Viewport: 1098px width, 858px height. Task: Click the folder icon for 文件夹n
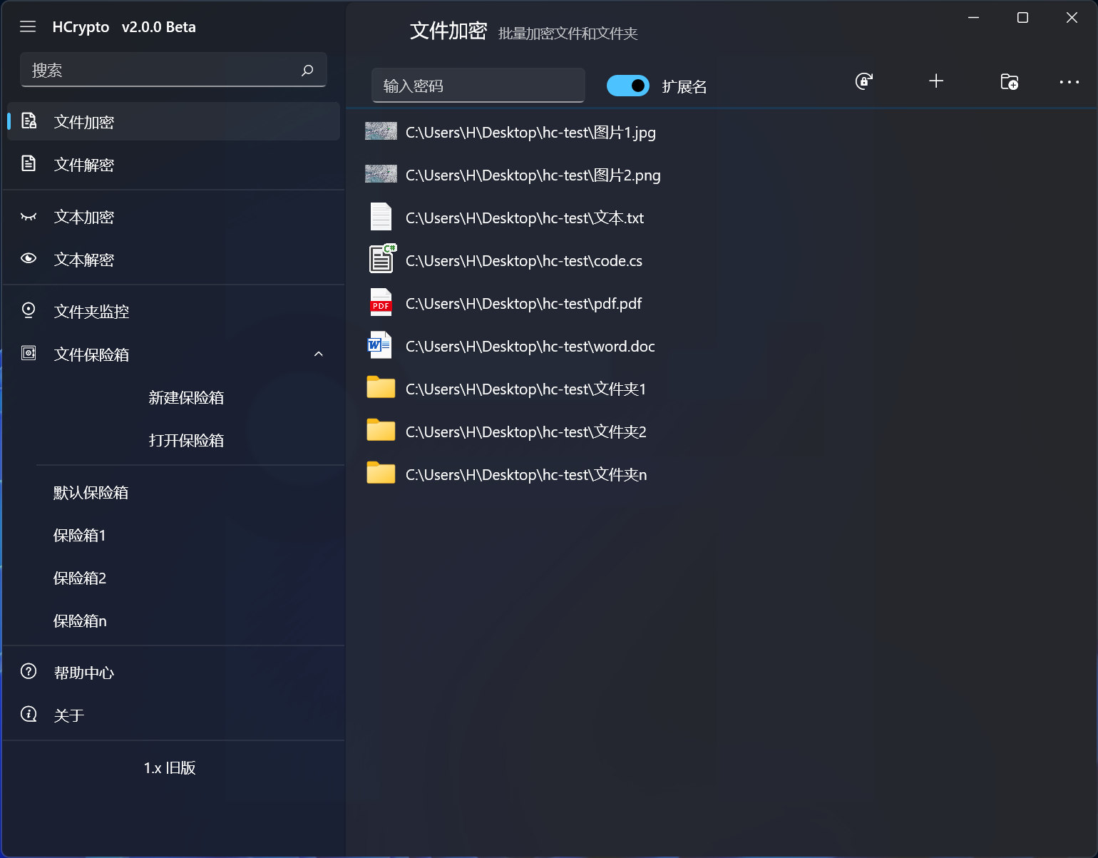381,473
